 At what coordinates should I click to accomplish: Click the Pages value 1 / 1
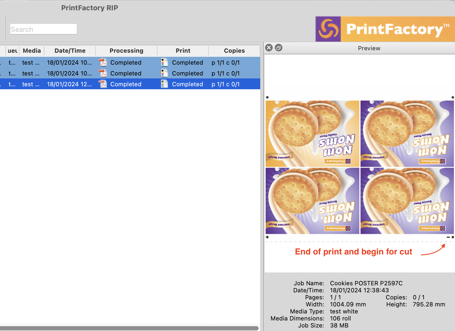point(335,297)
